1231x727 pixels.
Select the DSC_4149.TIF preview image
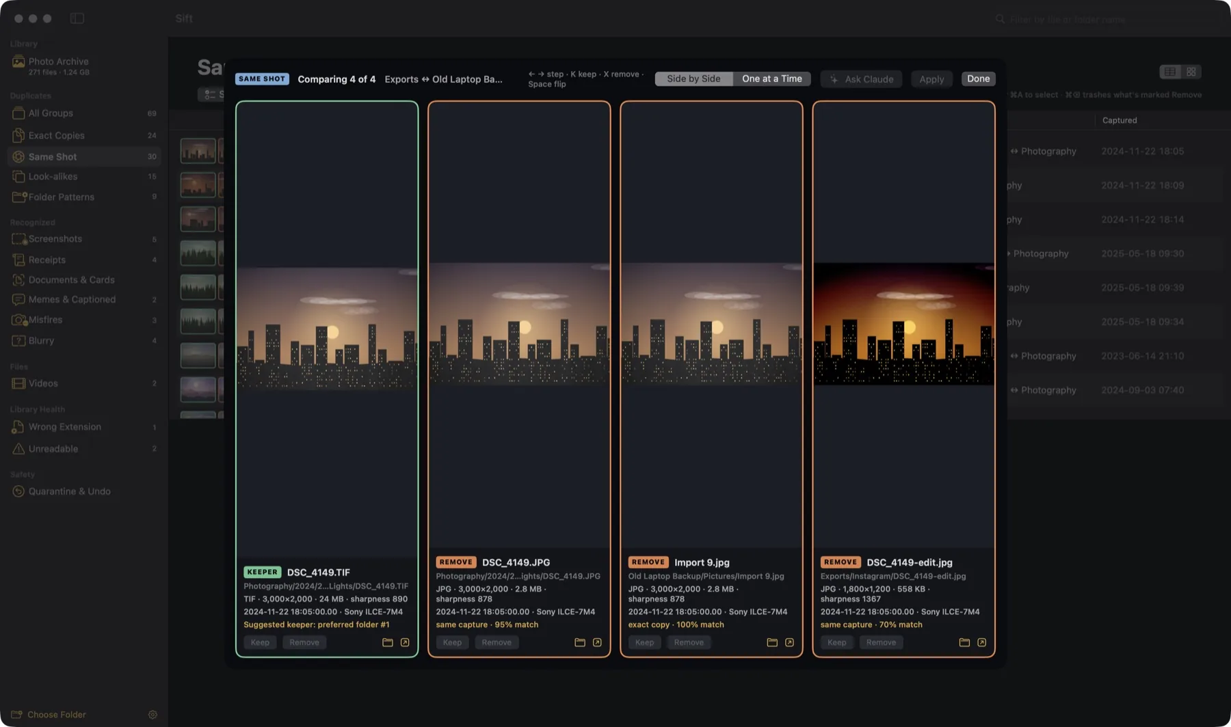(327, 329)
